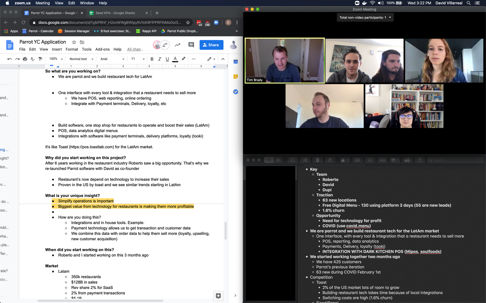Open the More toolbar options ellipsis

tap(194, 59)
